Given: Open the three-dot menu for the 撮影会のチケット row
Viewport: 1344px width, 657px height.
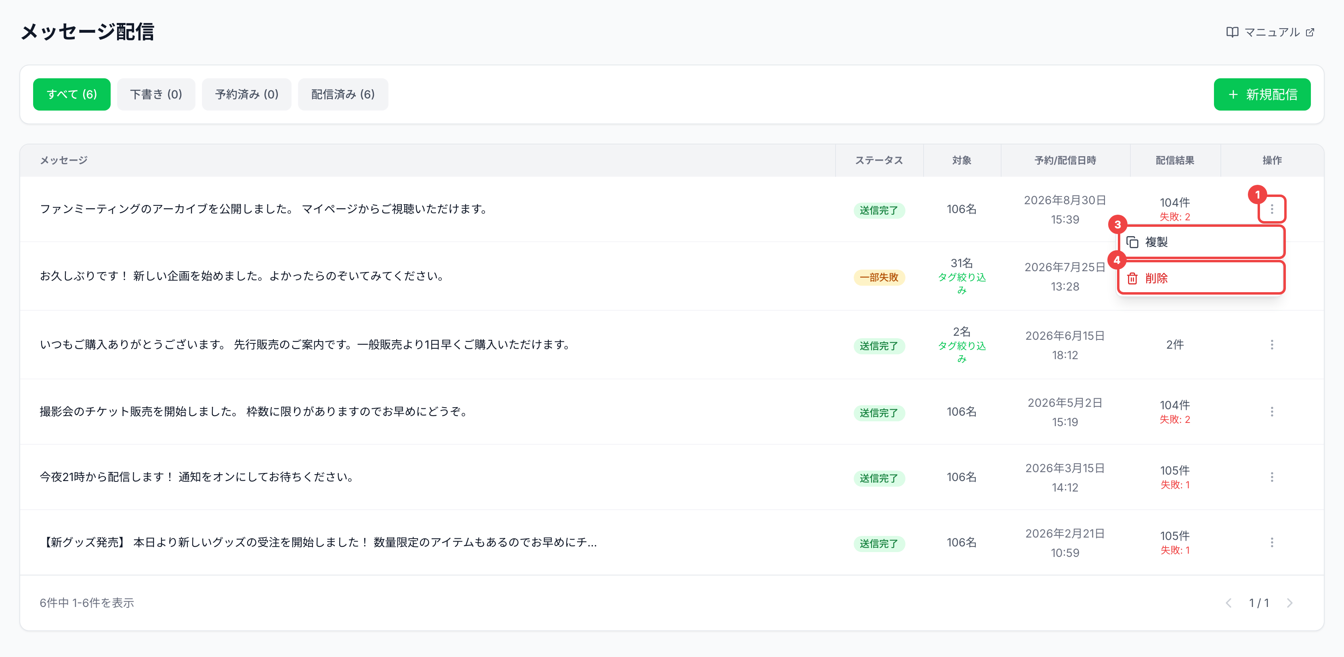Looking at the screenshot, I should coord(1271,411).
